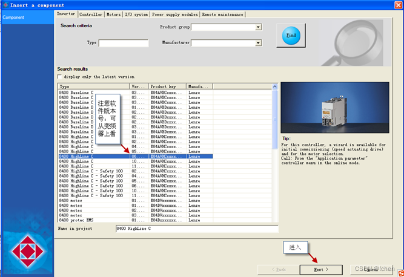Select 8400 HighLine C version 11 row
The height and width of the screenshot is (277, 404).
(136, 166)
